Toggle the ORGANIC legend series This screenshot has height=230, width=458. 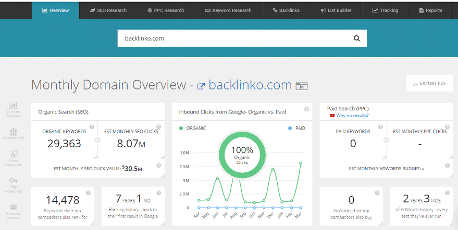coord(193,128)
